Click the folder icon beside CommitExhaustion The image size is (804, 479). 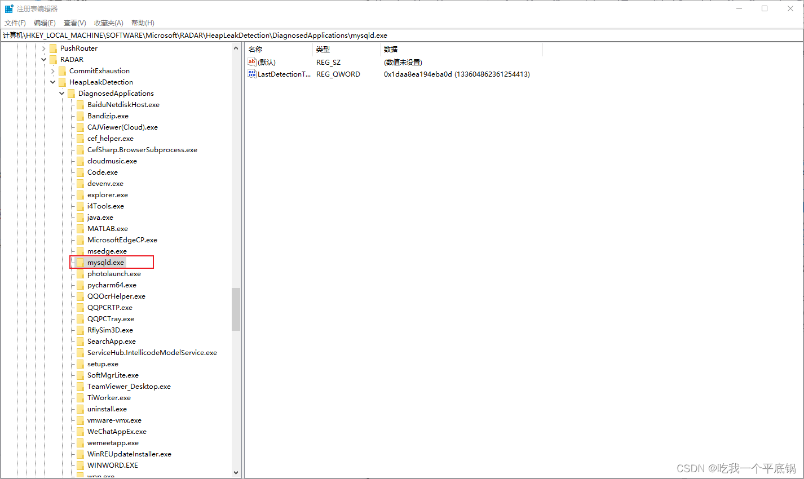pos(63,71)
